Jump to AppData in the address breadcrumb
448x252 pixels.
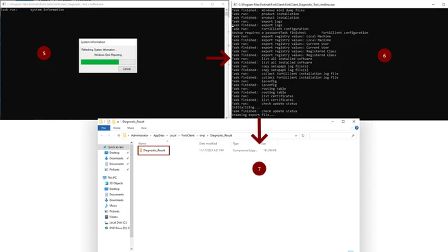pyautogui.click(x=159, y=135)
